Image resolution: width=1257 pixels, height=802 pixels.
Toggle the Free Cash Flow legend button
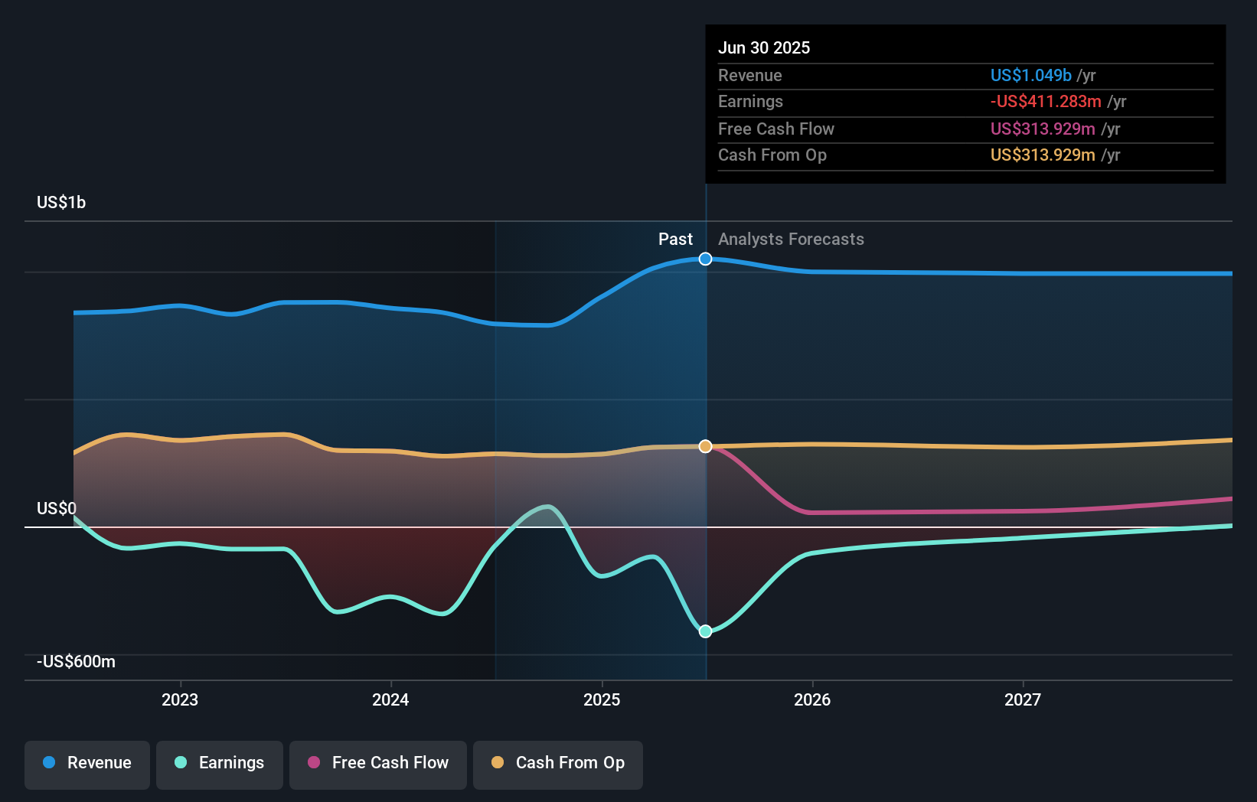378,765
